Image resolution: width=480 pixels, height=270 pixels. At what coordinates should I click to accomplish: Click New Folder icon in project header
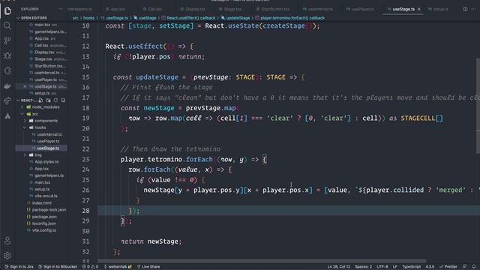(48, 100)
